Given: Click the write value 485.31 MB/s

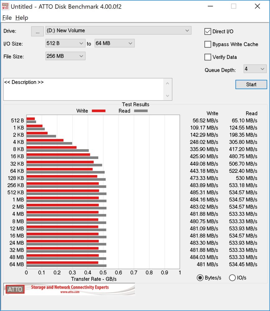Looking at the screenshot, I should pos(204,193).
